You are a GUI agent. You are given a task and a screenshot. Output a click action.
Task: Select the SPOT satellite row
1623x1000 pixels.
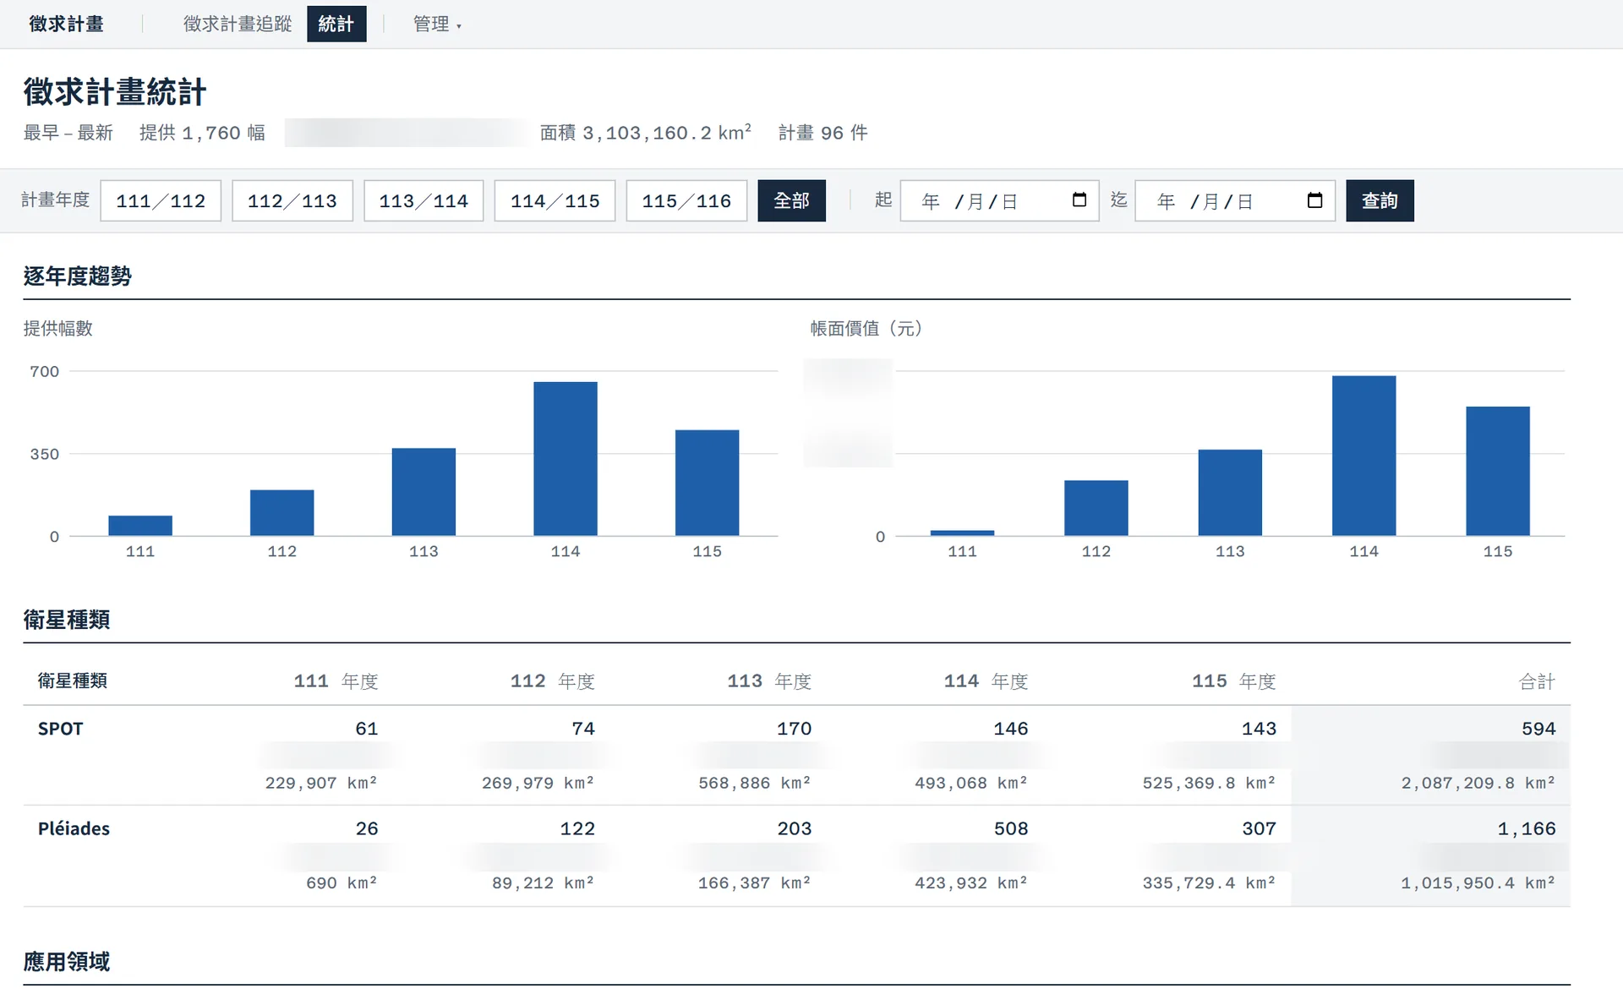pos(796,756)
